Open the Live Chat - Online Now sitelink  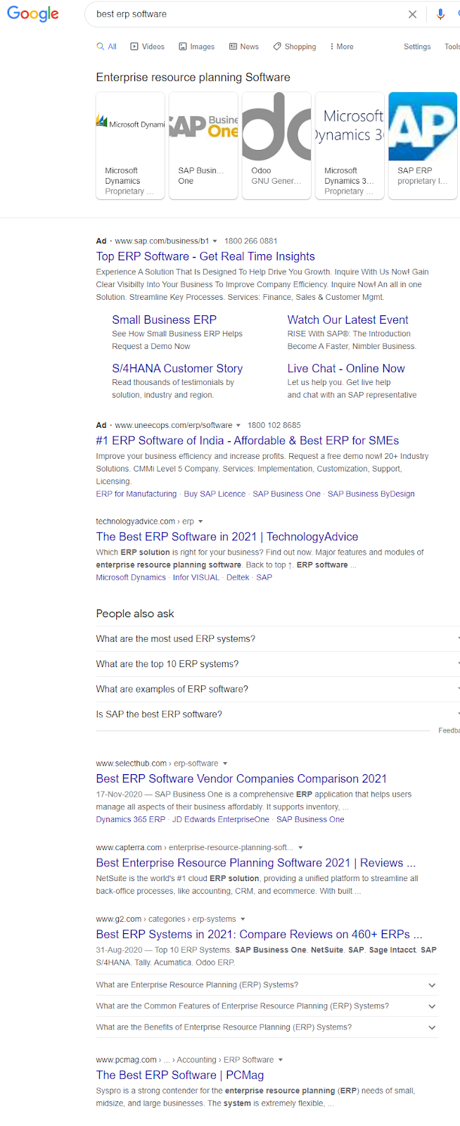pyautogui.click(x=346, y=368)
